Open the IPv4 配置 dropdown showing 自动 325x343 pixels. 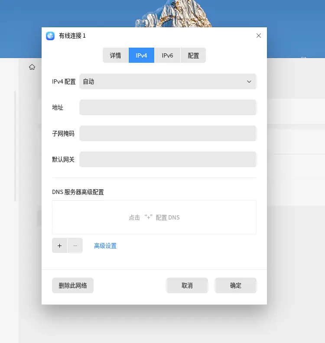click(x=168, y=81)
